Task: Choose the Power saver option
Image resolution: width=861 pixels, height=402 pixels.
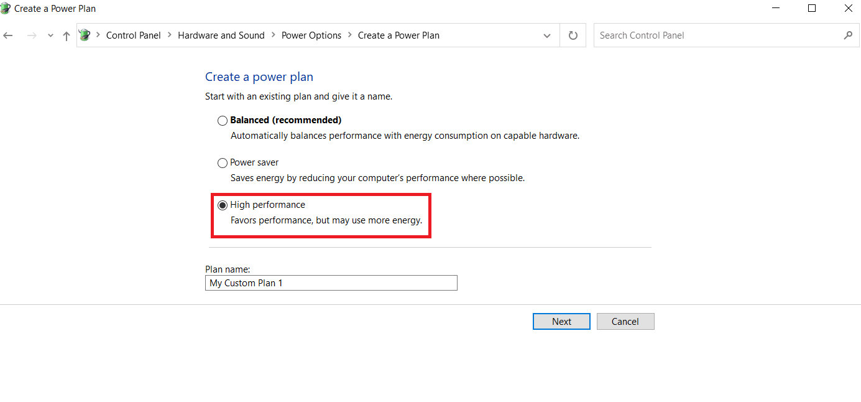Action: 223,163
